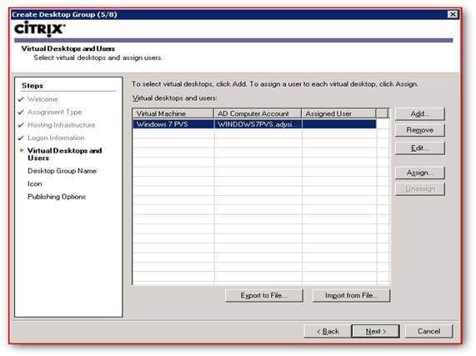Select the Windows 7 PVS row
The height and width of the screenshot is (356, 476).
pyautogui.click(x=254, y=124)
